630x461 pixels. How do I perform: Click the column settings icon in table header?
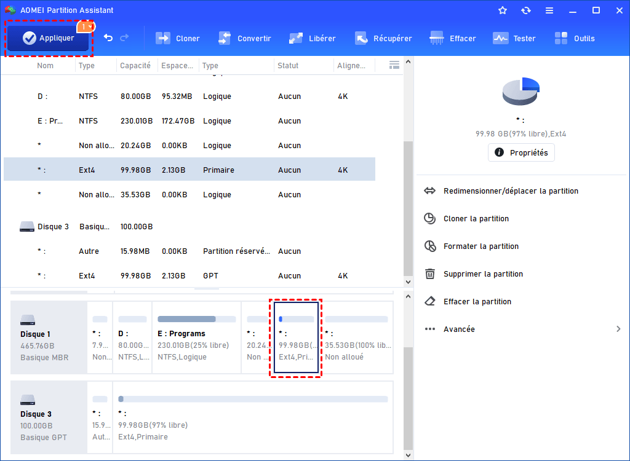(x=394, y=65)
